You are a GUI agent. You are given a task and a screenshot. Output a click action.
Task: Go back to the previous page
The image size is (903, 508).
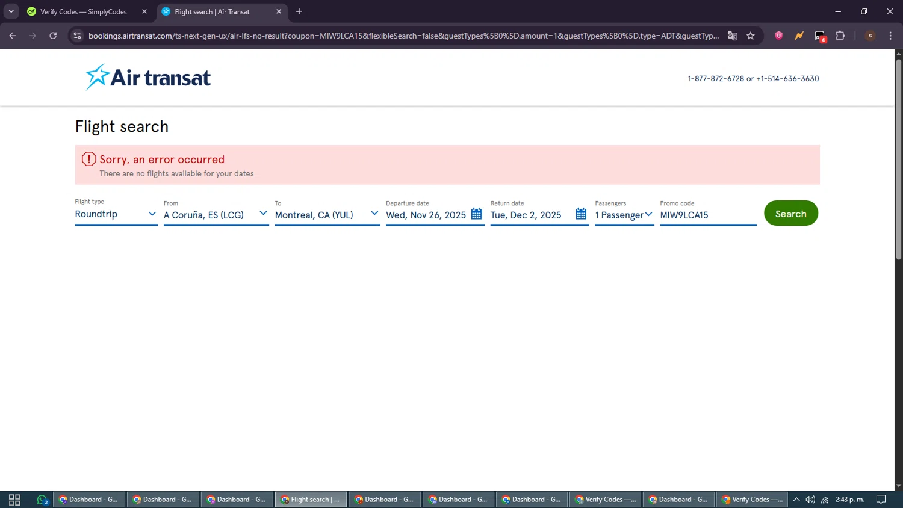point(13,36)
